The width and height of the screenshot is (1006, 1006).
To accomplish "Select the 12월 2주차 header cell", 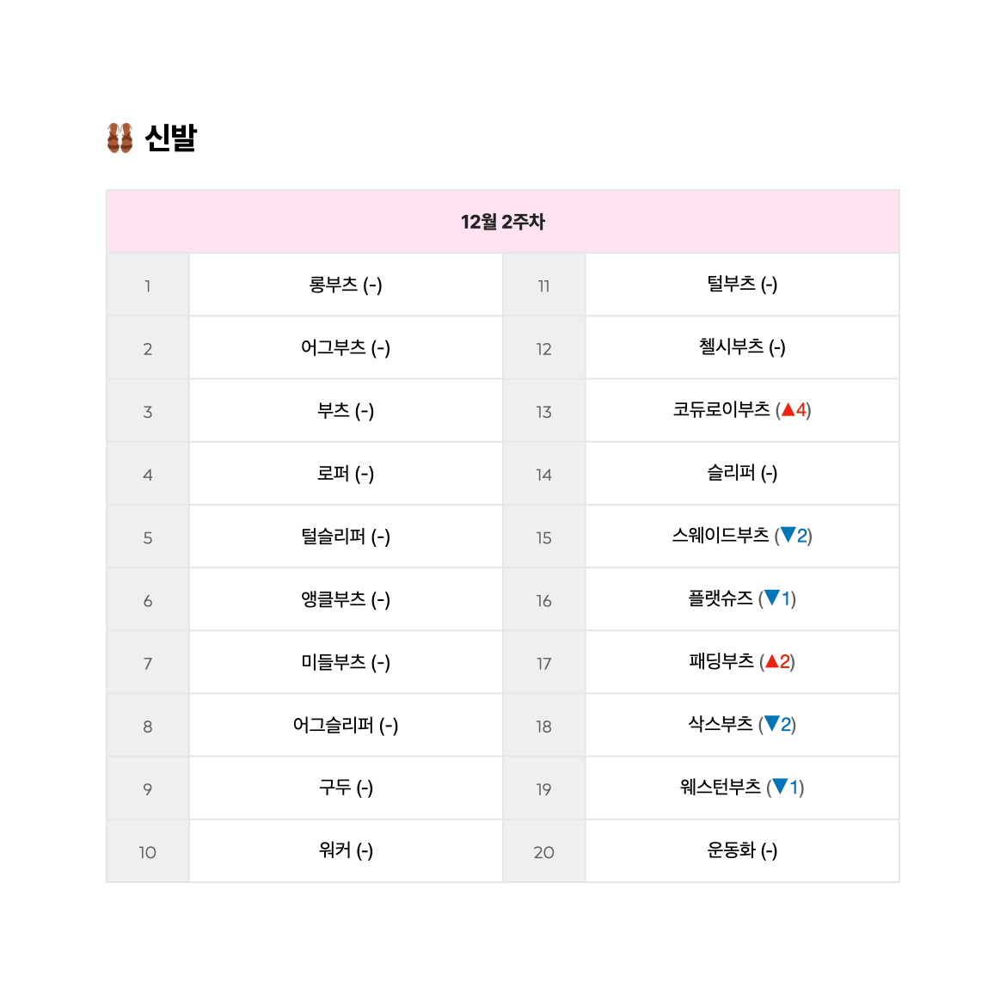I will tap(503, 221).
